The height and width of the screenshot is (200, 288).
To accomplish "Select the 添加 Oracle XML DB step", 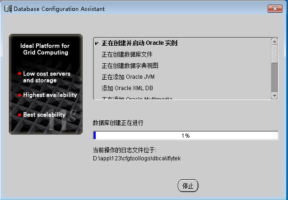I will 127,88.
